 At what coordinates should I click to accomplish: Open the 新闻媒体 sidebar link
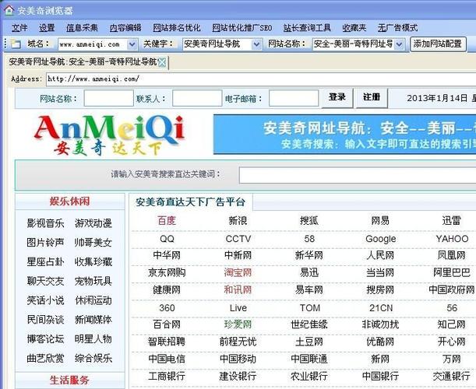pos(93,320)
